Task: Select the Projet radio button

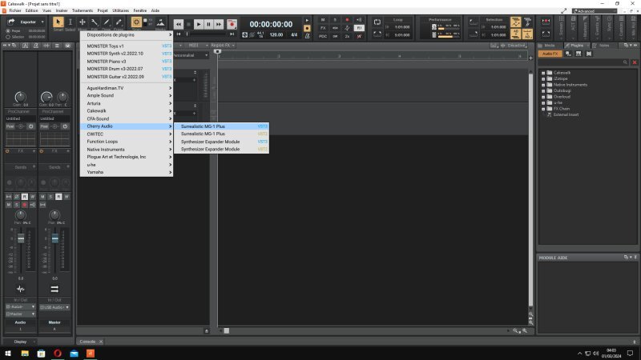Action: (8, 30)
